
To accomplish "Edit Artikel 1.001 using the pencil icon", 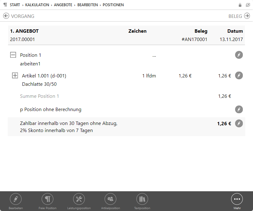I will (x=239, y=76).
